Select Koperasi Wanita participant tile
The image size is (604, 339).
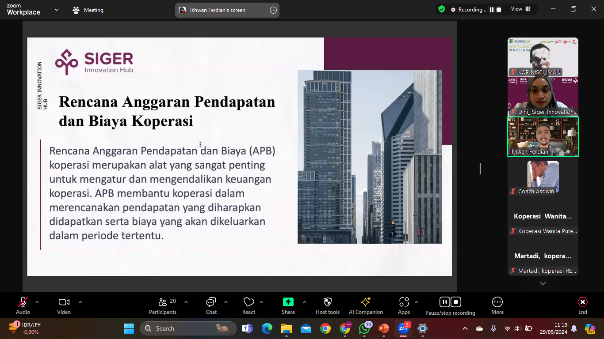[543, 216]
